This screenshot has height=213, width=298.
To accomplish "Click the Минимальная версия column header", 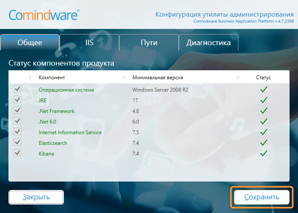I will click(158, 78).
